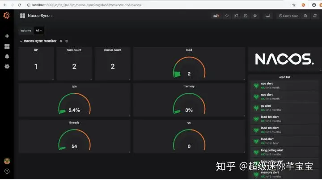Click the heart icon for load alert
The height and width of the screenshot is (180, 322).
point(256,141)
